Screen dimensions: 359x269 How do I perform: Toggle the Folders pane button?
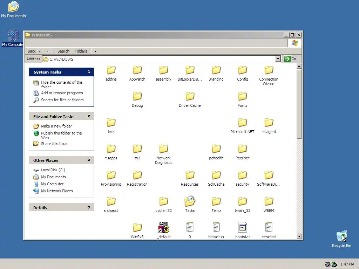point(81,51)
